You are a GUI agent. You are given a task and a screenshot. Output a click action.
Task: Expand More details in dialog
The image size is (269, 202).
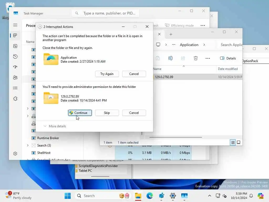tap(55, 126)
